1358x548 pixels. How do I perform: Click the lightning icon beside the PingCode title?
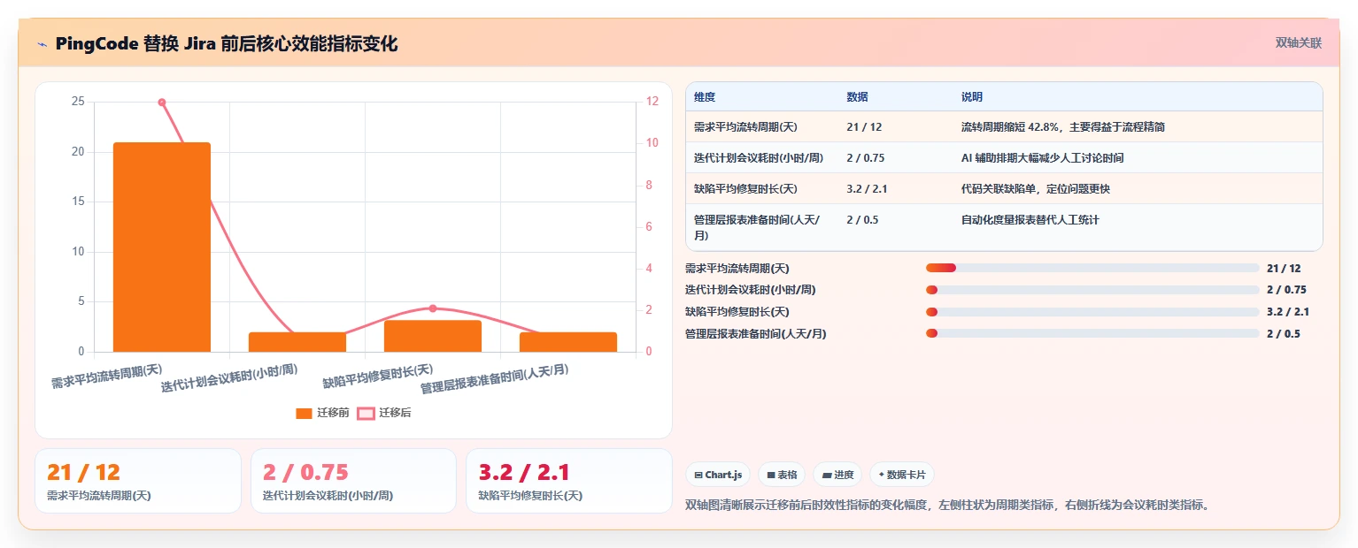point(42,43)
